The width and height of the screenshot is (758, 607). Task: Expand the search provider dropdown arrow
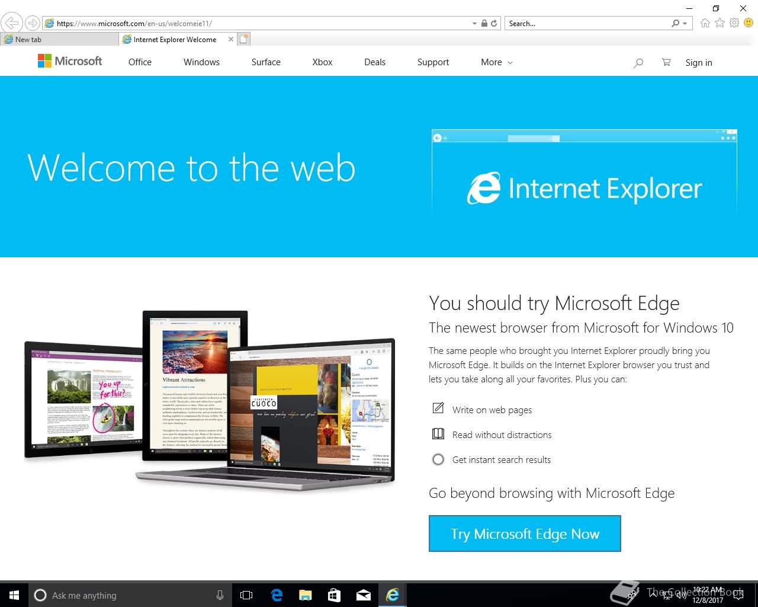click(685, 24)
